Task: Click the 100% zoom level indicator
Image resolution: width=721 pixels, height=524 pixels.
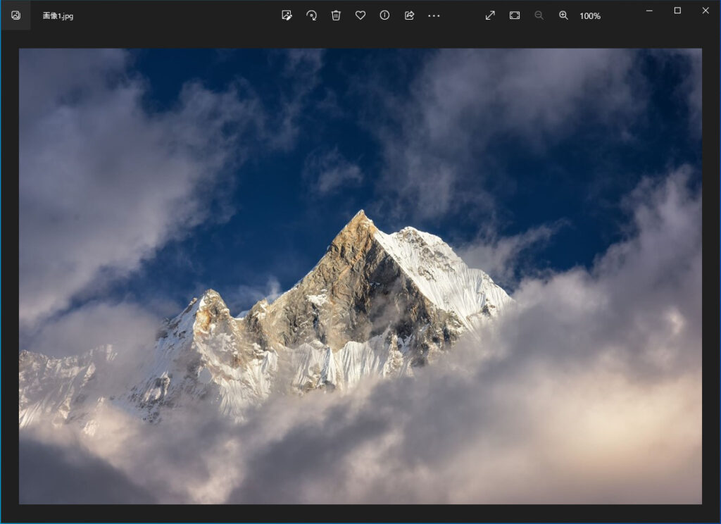Action: point(590,15)
